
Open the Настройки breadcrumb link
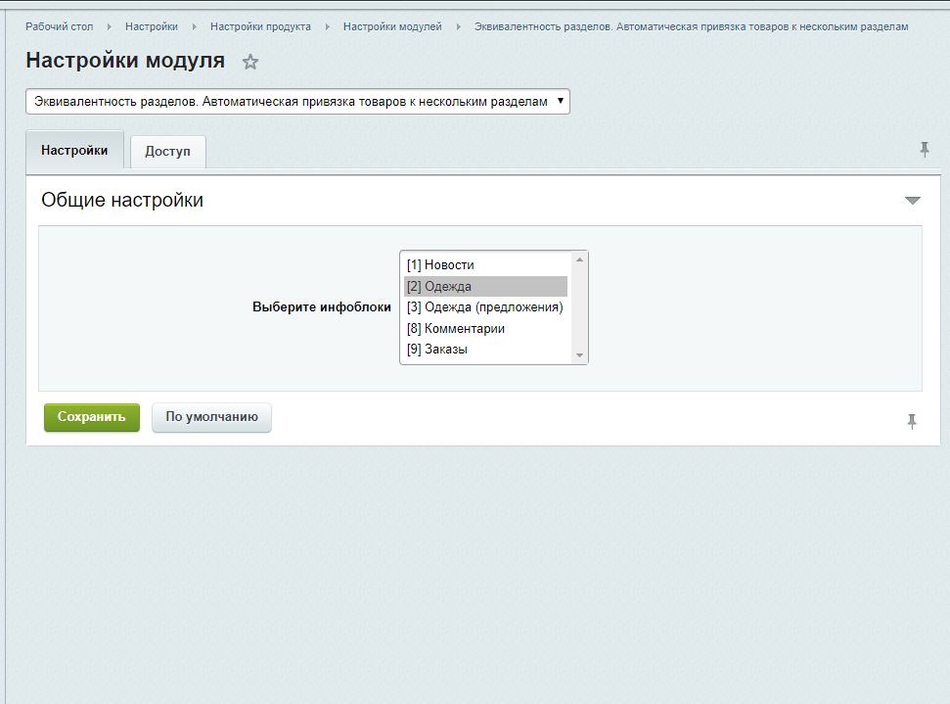point(151,26)
